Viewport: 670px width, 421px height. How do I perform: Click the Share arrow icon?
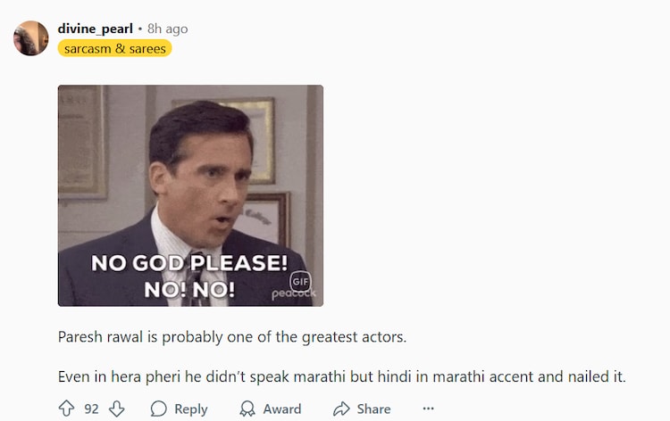[x=341, y=409]
